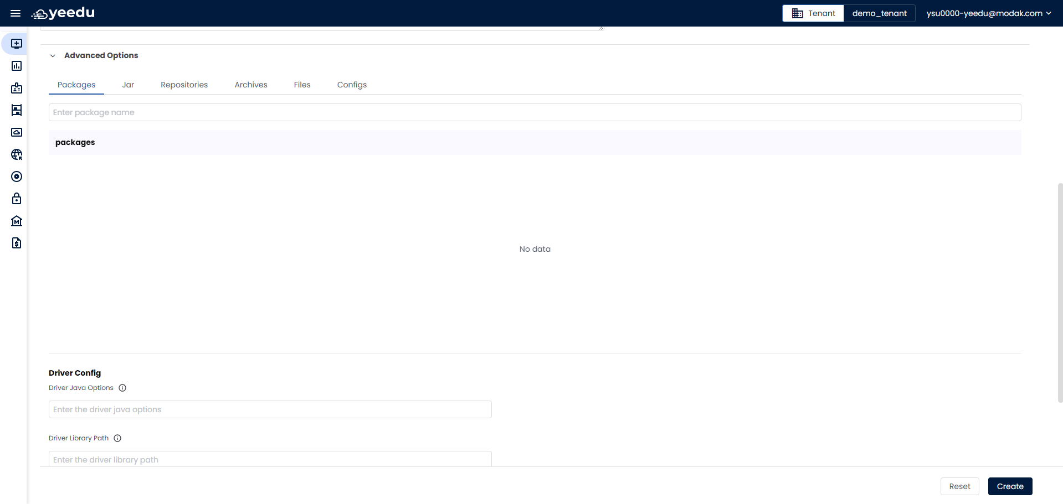Open the create (monitor plus) sidebar icon
This screenshot has height=504, width=1063.
17,44
